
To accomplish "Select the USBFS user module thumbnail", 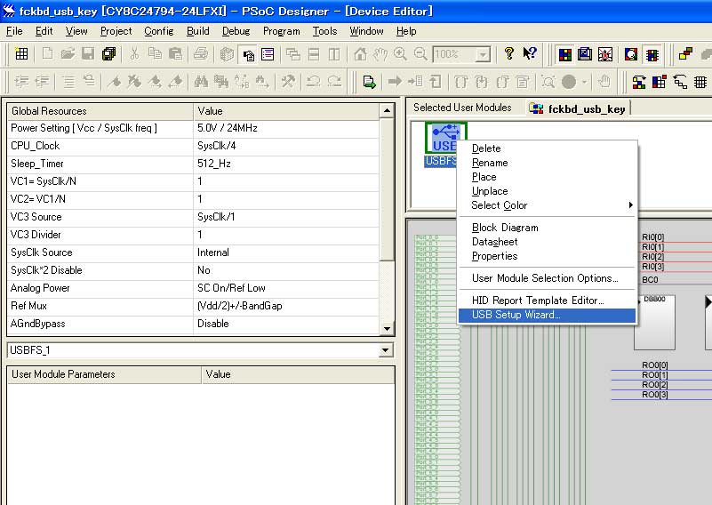I will [443, 139].
